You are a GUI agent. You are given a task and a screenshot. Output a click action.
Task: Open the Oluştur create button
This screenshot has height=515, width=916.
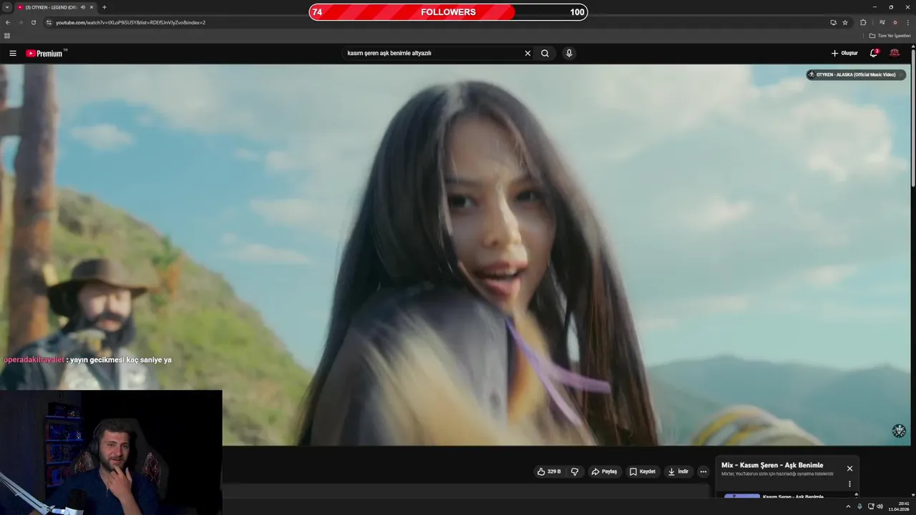coord(844,53)
